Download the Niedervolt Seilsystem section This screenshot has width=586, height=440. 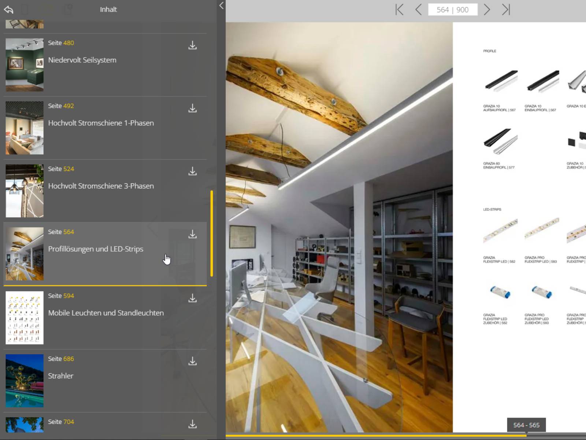click(x=192, y=45)
